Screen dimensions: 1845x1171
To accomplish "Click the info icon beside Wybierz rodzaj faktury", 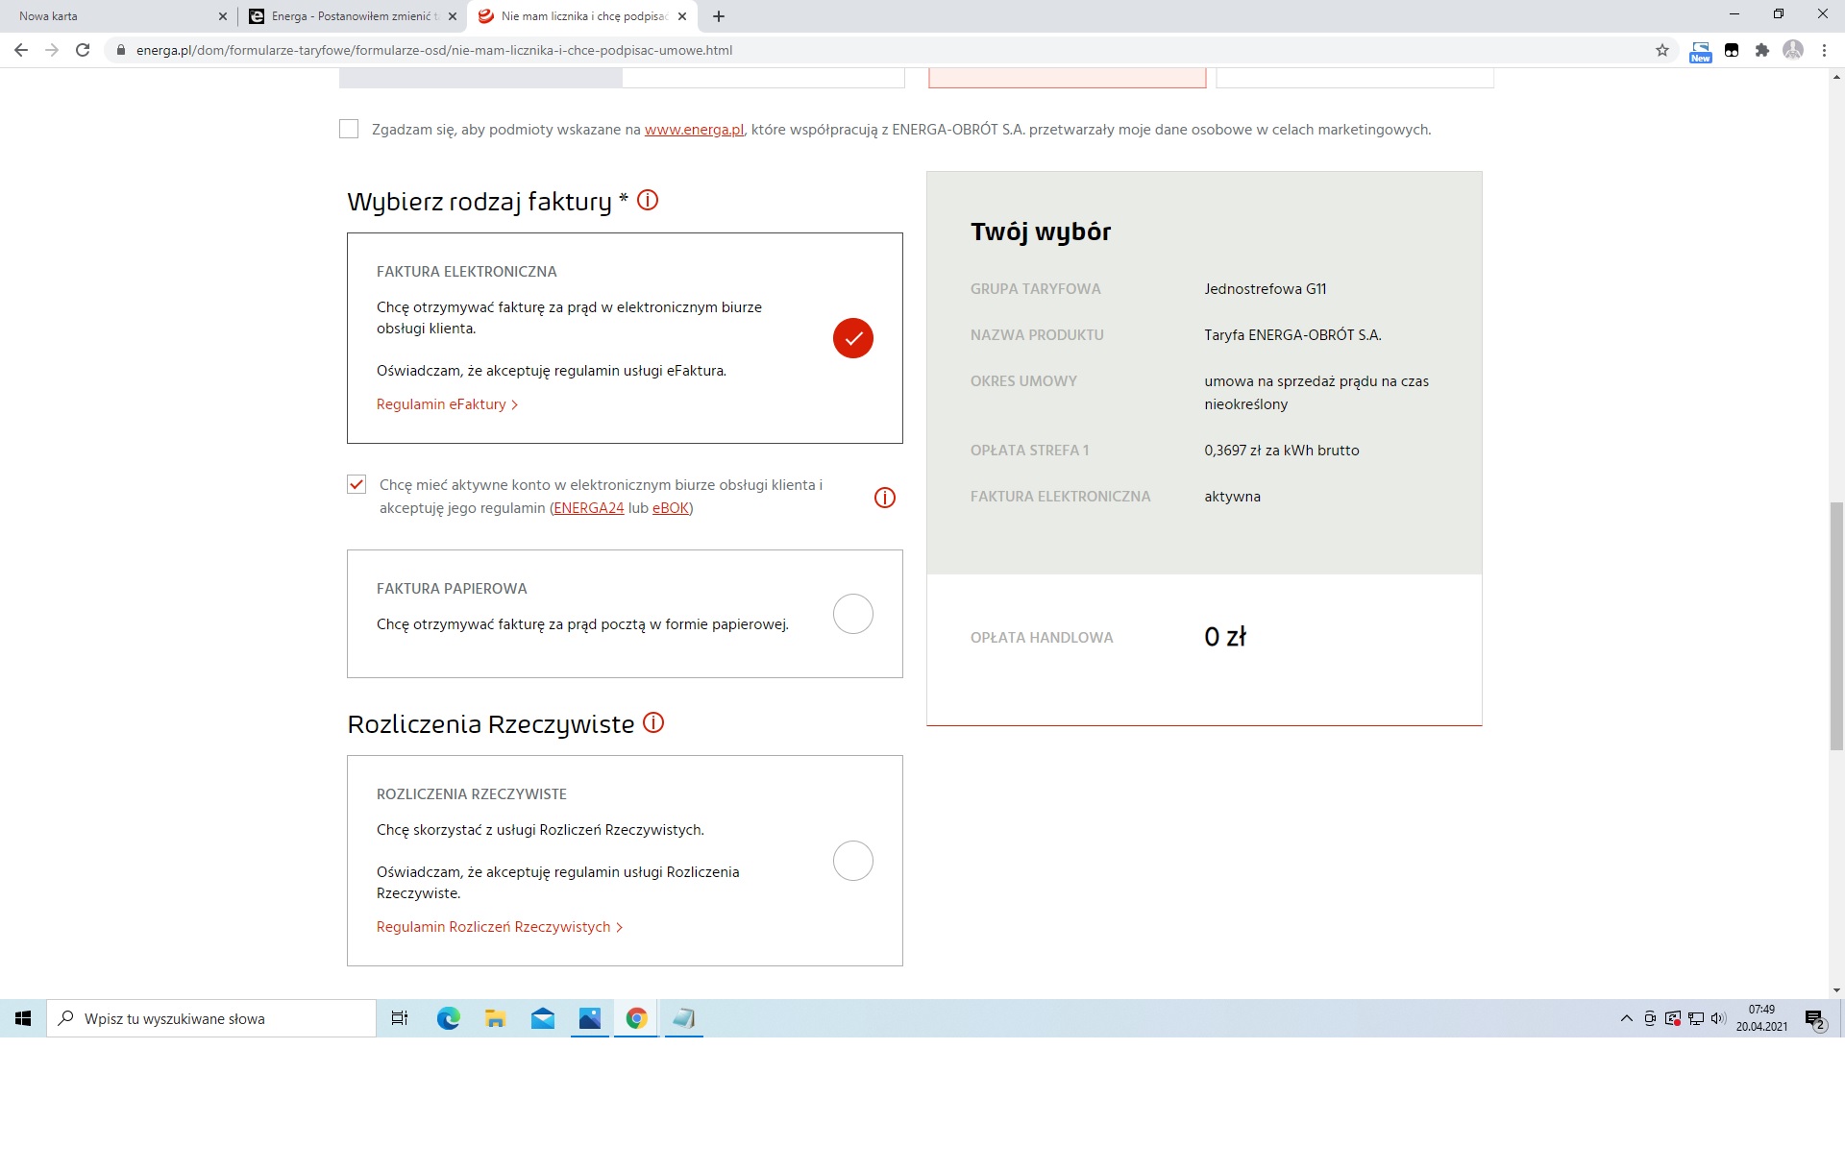I will pyautogui.click(x=648, y=201).
